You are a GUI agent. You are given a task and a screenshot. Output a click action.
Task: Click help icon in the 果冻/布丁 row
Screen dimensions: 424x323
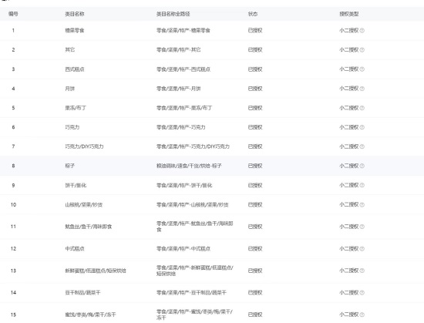pyautogui.click(x=362, y=108)
